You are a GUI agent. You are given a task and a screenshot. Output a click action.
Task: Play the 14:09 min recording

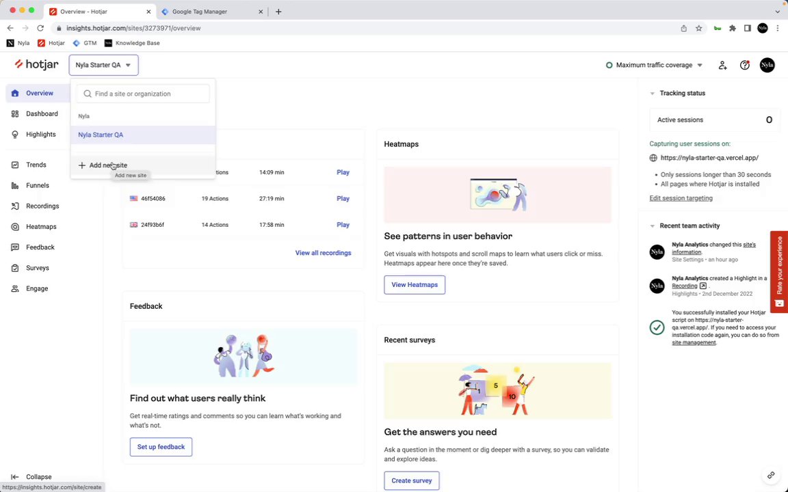[343, 172]
